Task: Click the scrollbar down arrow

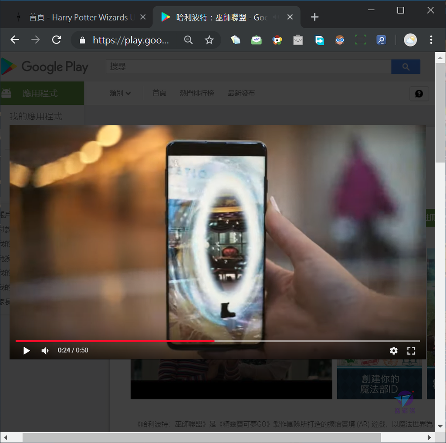Action: click(x=440, y=426)
